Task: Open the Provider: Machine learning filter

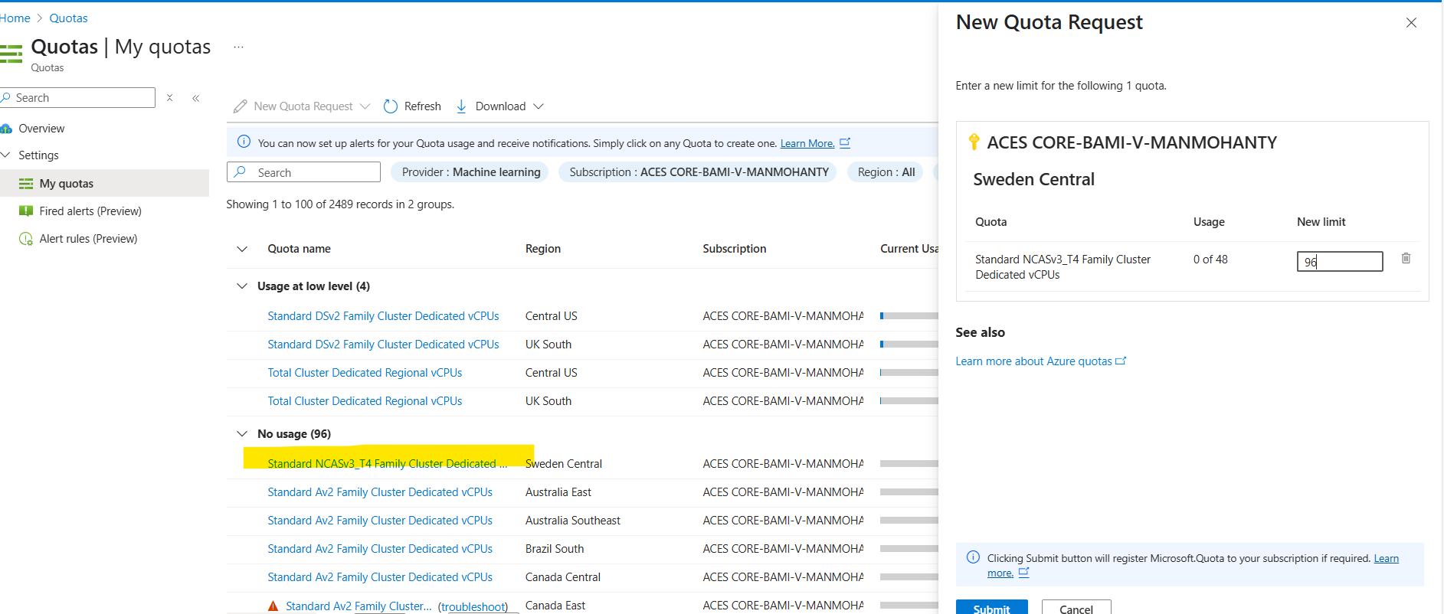Action: (470, 172)
